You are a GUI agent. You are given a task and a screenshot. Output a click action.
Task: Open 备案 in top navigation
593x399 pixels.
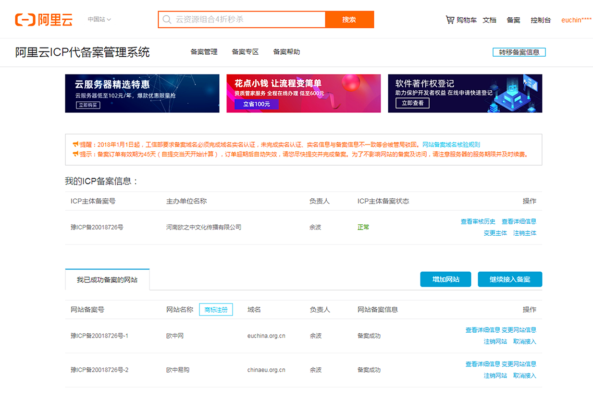click(513, 20)
